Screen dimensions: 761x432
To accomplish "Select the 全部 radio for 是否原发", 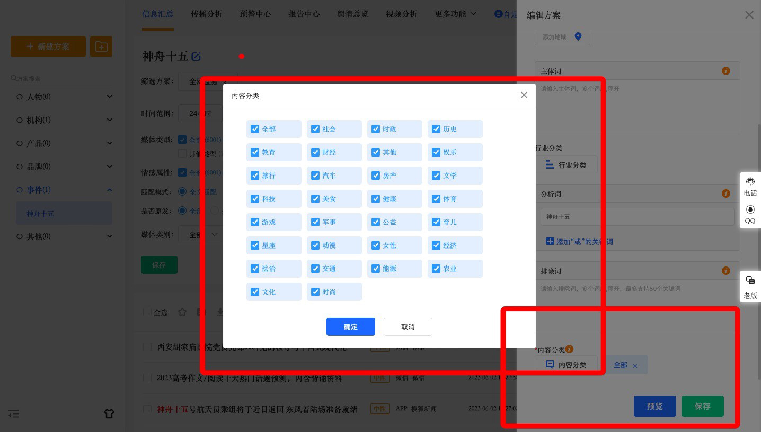I will (x=182, y=210).
